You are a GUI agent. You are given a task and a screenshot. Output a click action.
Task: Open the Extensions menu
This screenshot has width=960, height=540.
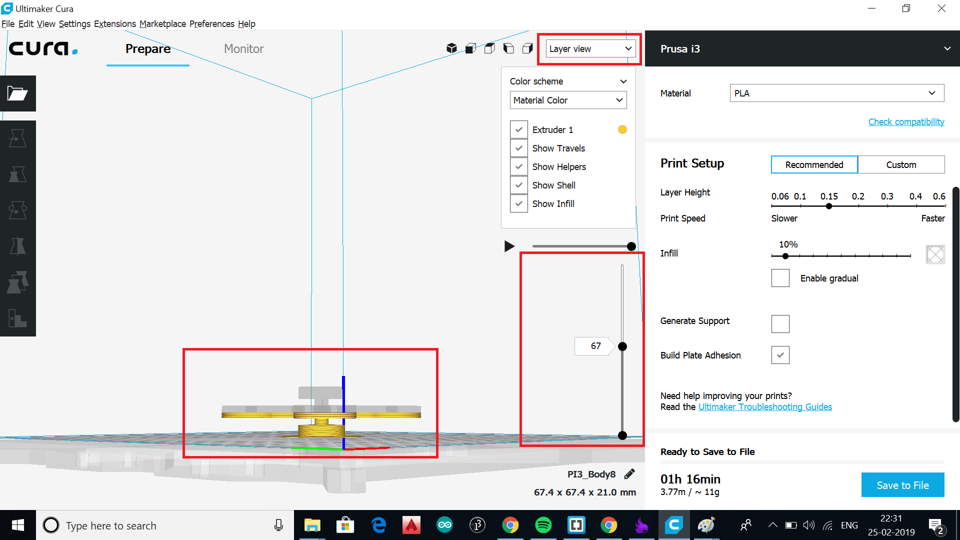[x=114, y=23]
